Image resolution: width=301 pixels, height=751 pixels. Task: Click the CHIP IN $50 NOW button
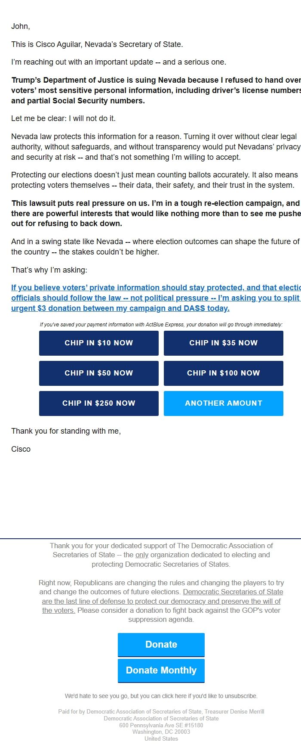(98, 373)
